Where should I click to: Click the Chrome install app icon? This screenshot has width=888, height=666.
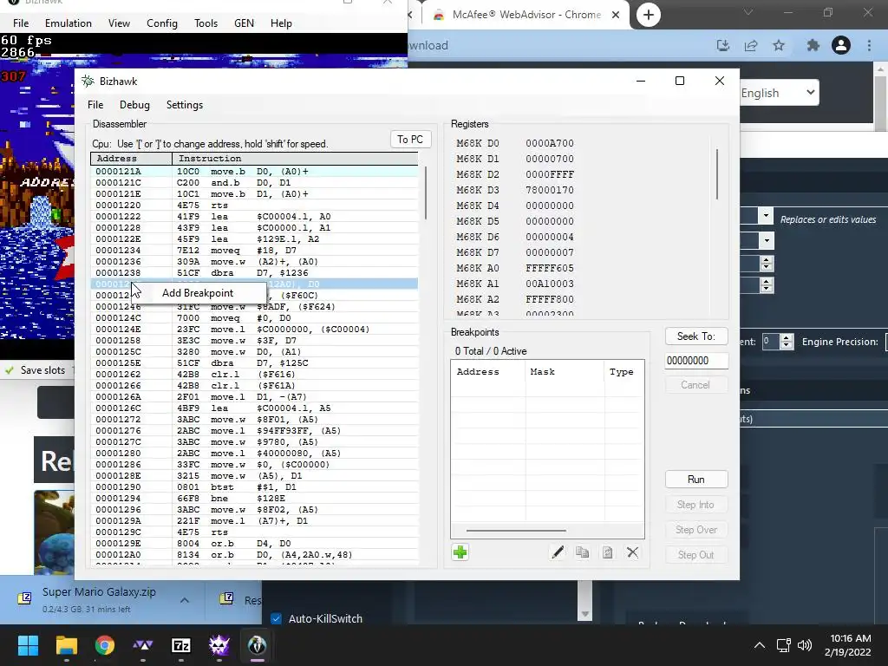[723, 45]
